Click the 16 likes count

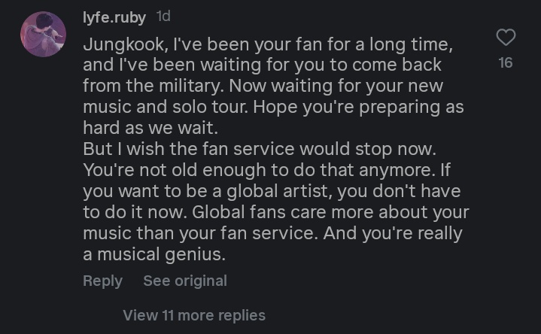click(x=506, y=63)
